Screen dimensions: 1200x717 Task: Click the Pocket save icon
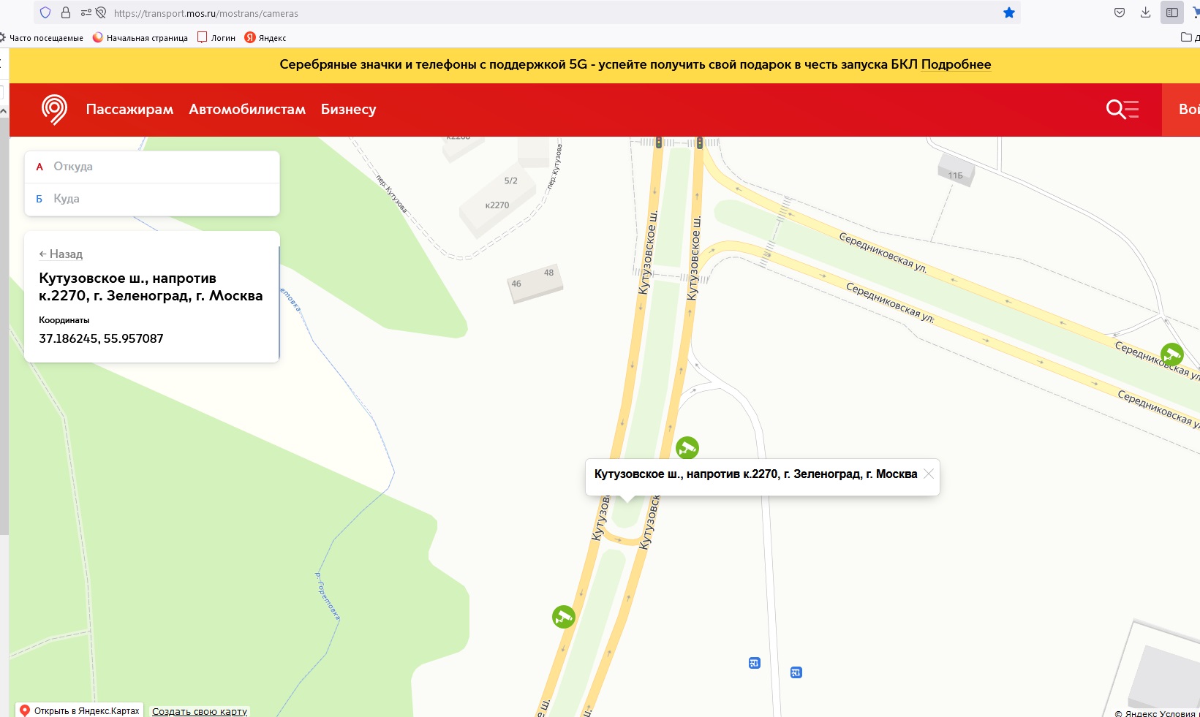coord(1120,12)
